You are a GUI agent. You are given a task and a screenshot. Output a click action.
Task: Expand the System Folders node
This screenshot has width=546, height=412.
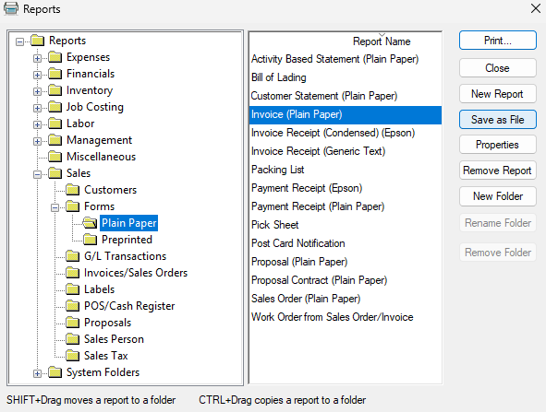37,374
